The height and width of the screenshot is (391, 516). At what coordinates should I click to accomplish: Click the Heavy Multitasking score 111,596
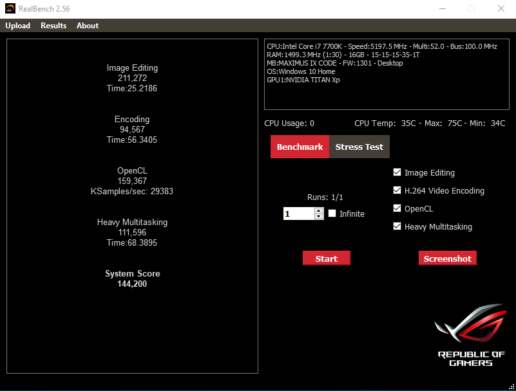pyautogui.click(x=132, y=233)
